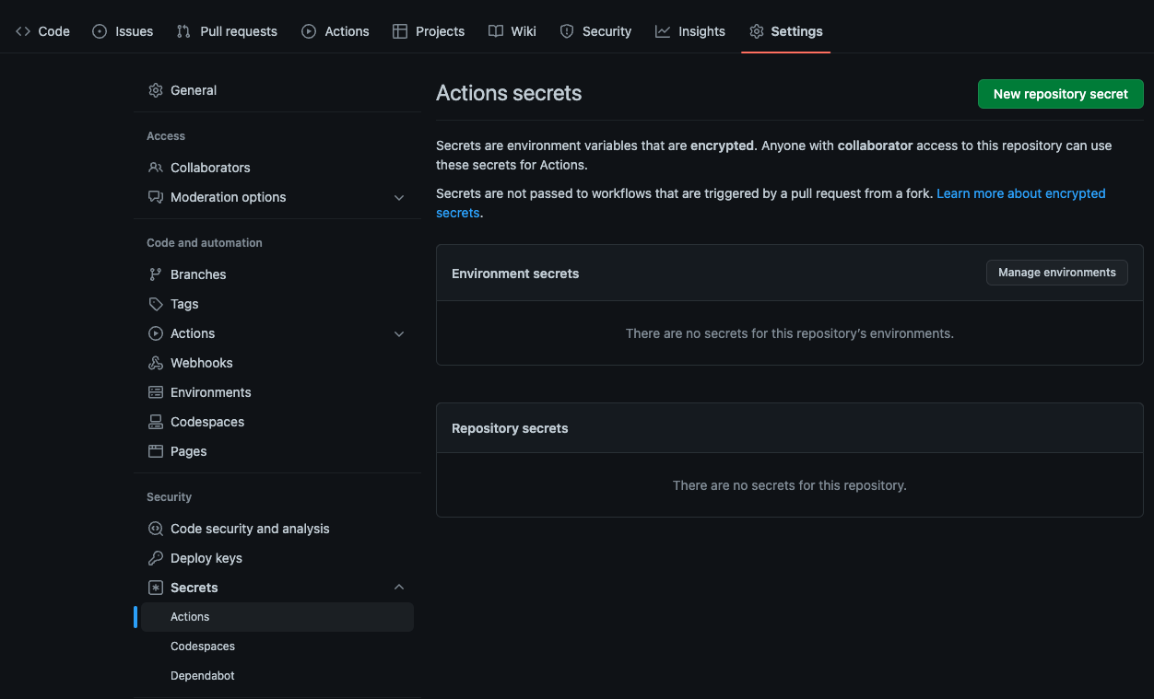Click the Environment secrets section header
The width and height of the screenshot is (1154, 699).
(515, 274)
